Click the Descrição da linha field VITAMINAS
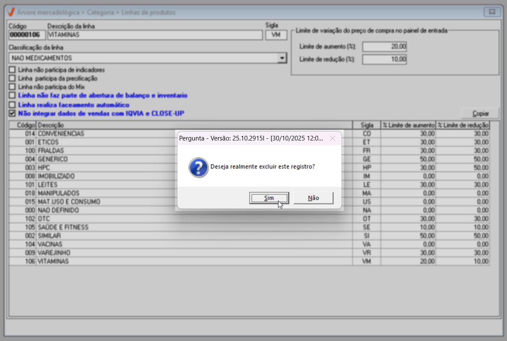The image size is (507, 341). point(155,35)
